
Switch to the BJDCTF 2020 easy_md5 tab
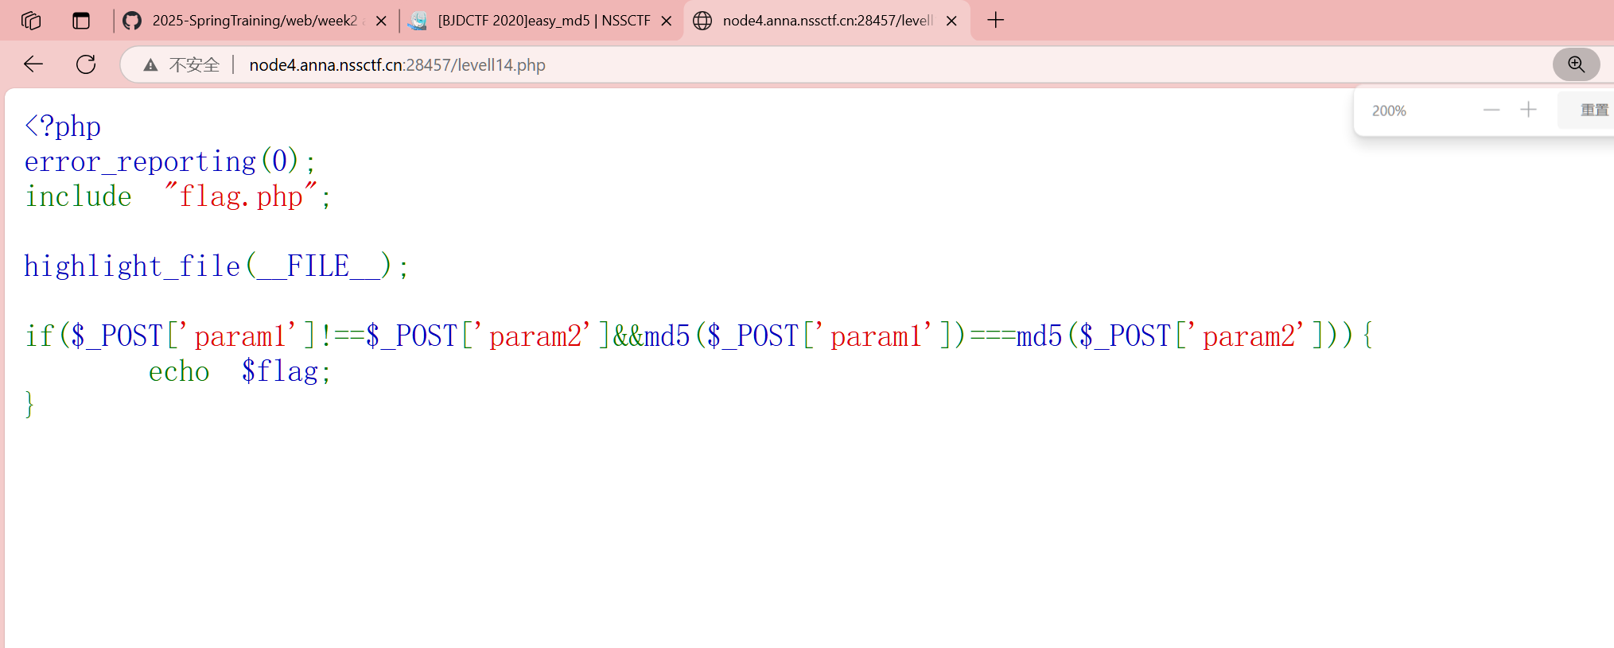(x=543, y=21)
